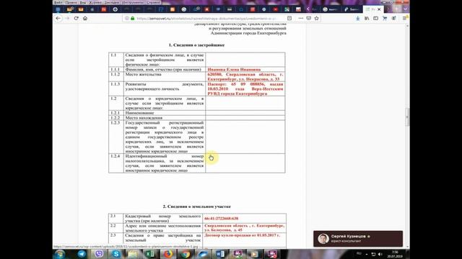Image resolution: width=462 pixels, height=259 pixels.
Task: Move the tab strip left with its arrow
Action: pos(308,9)
